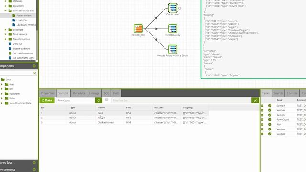The height and width of the screenshot is (172, 306).
Task: Expand the Join components folder arrow
Action: (2, 89)
